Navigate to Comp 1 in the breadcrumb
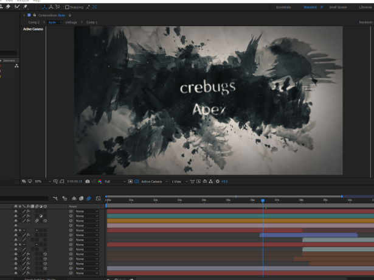The width and height of the screenshot is (374, 280). (92, 22)
